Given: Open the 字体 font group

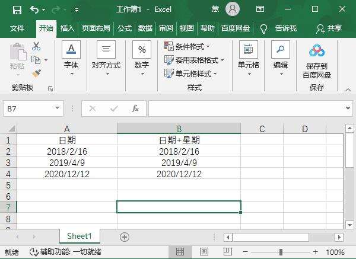Looking at the screenshot, I should click(x=71, y=58).
